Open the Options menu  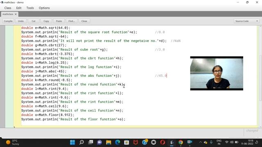click(x=44, y=8)
